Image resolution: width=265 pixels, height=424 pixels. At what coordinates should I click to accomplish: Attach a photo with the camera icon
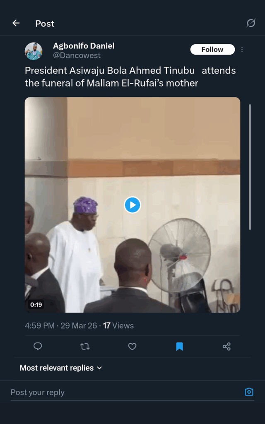tap(249, 392)
